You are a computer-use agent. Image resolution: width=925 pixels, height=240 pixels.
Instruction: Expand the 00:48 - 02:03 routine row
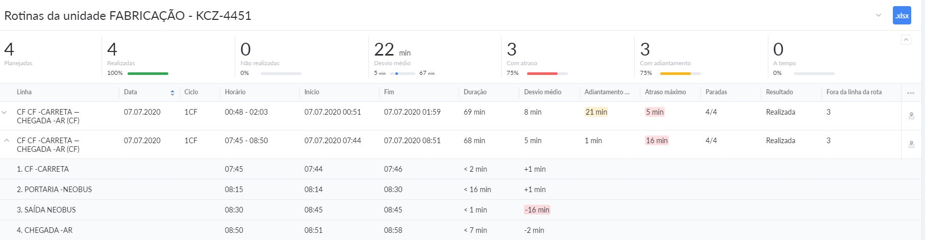5,112
